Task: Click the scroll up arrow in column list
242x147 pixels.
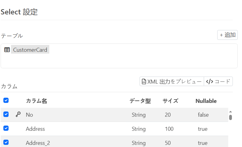Action: [x=230, y=112]
